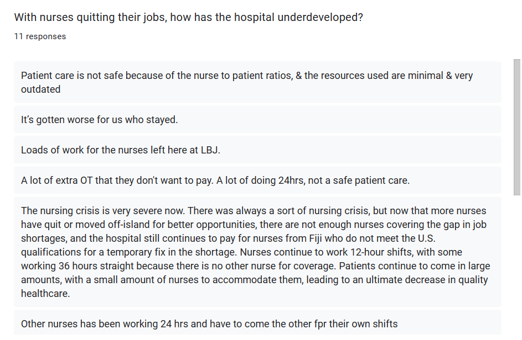Click the word "underdeveloped?" in the question title
Image resolution: width=522 pixels, height=340 pixels.
(x=321, y=17)
